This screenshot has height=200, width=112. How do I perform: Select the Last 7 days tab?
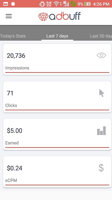coord(57,36)
